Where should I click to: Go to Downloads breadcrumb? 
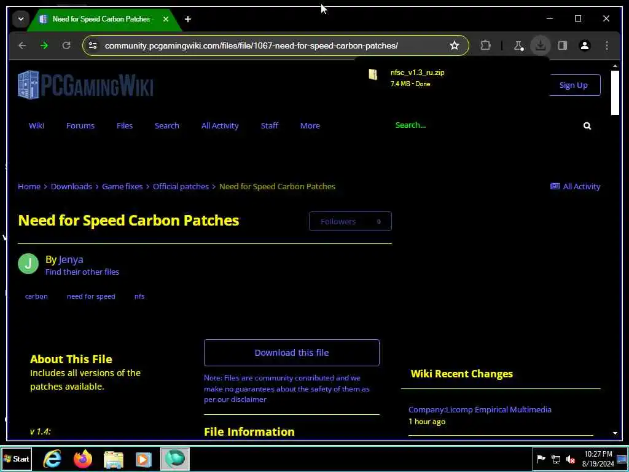coord(71,187)
